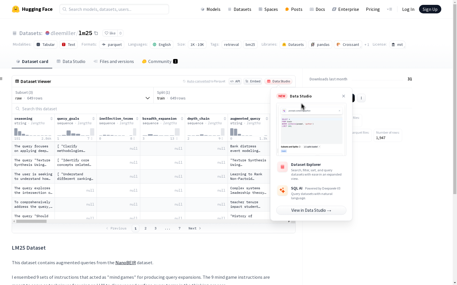The width and height of the screenshot is (457, 285).
Task: Click the dataset search magnifier icon
Action: (x=18, y=109)
